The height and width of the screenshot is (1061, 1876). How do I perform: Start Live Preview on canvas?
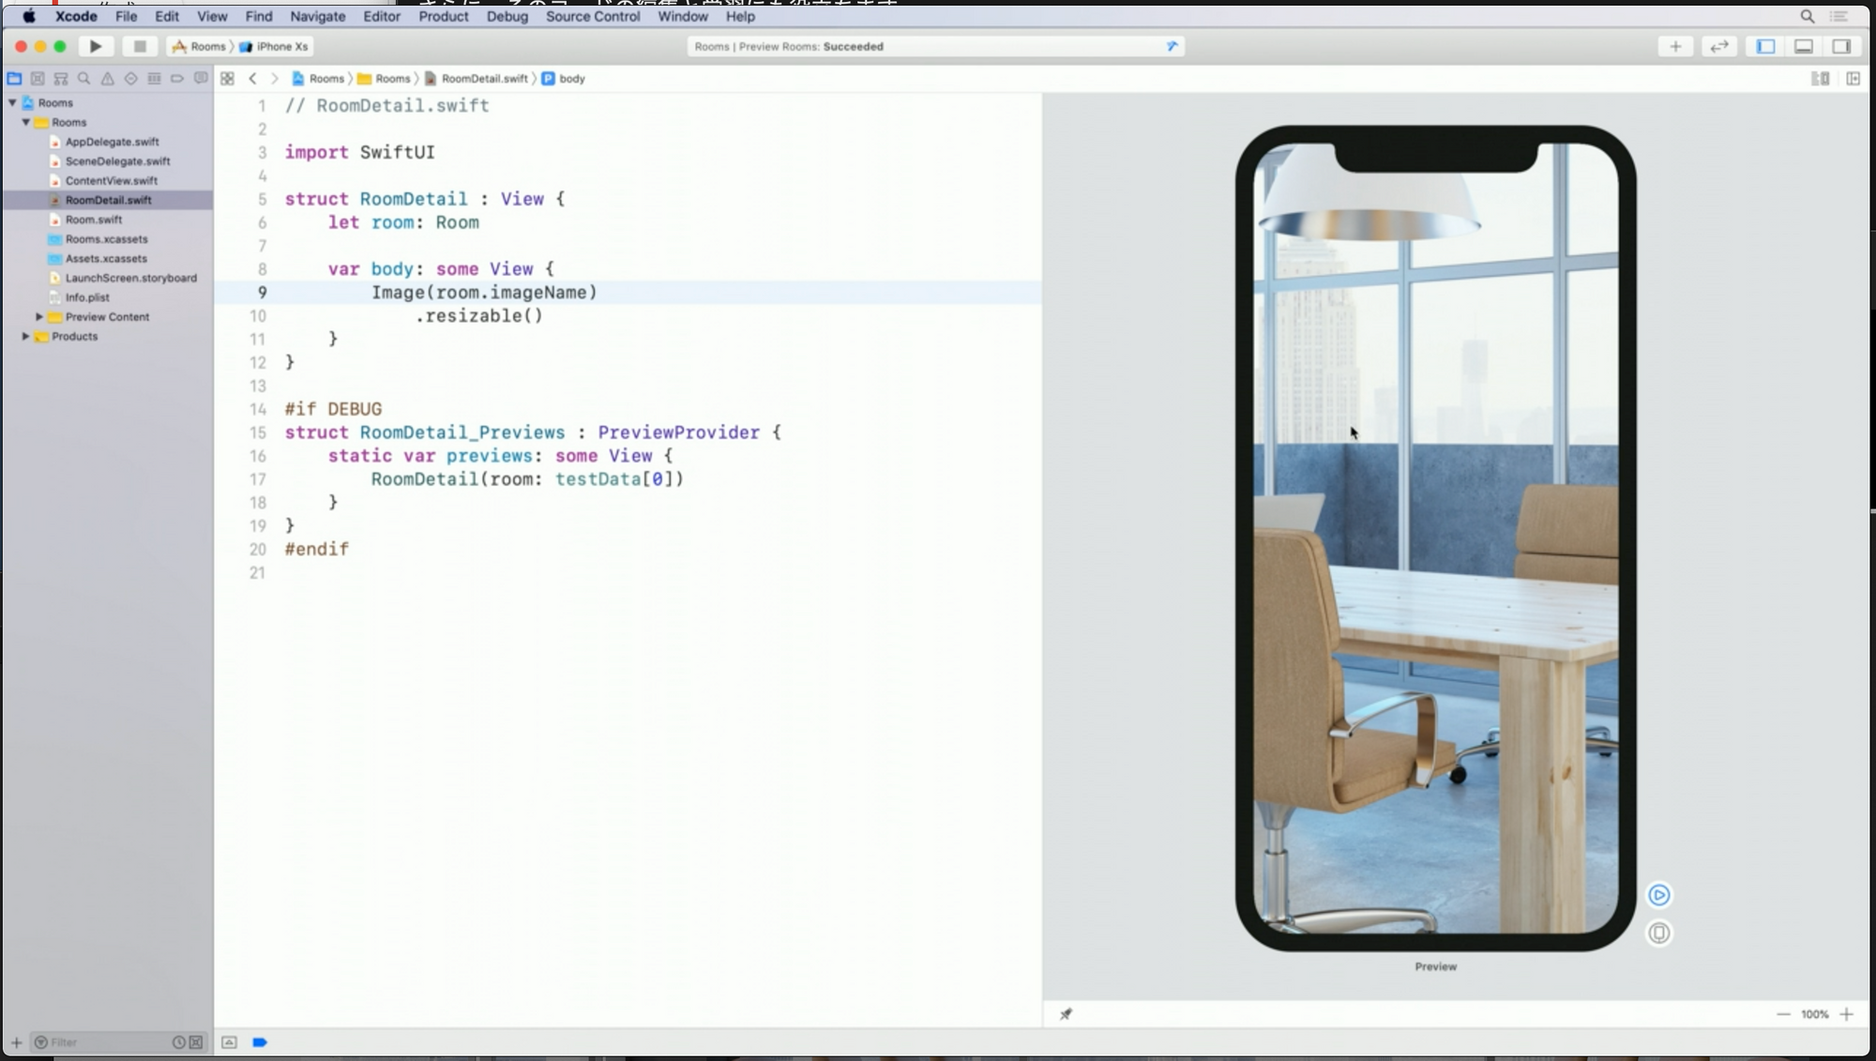[1658, 895]
